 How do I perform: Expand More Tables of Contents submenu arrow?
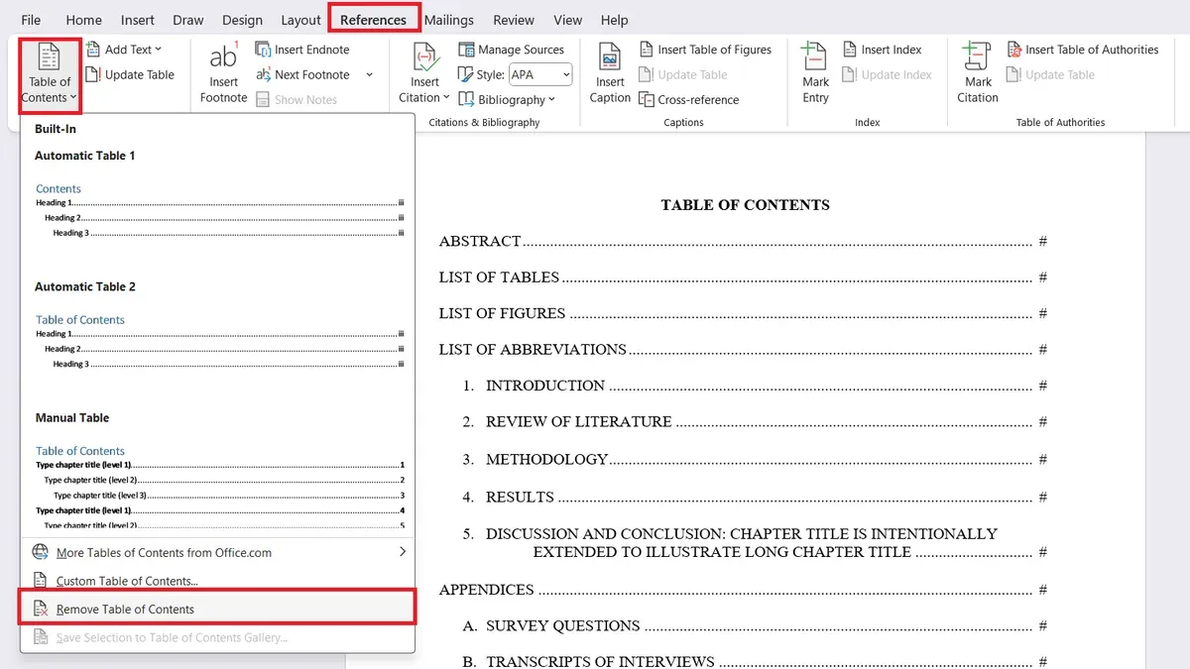403,552
